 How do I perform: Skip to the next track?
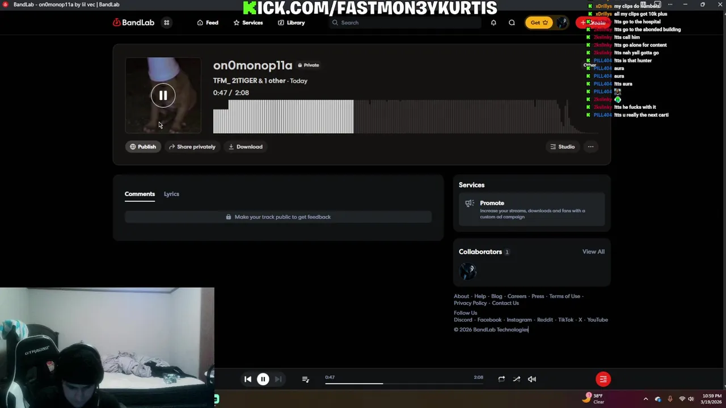(x=278, y=379)
